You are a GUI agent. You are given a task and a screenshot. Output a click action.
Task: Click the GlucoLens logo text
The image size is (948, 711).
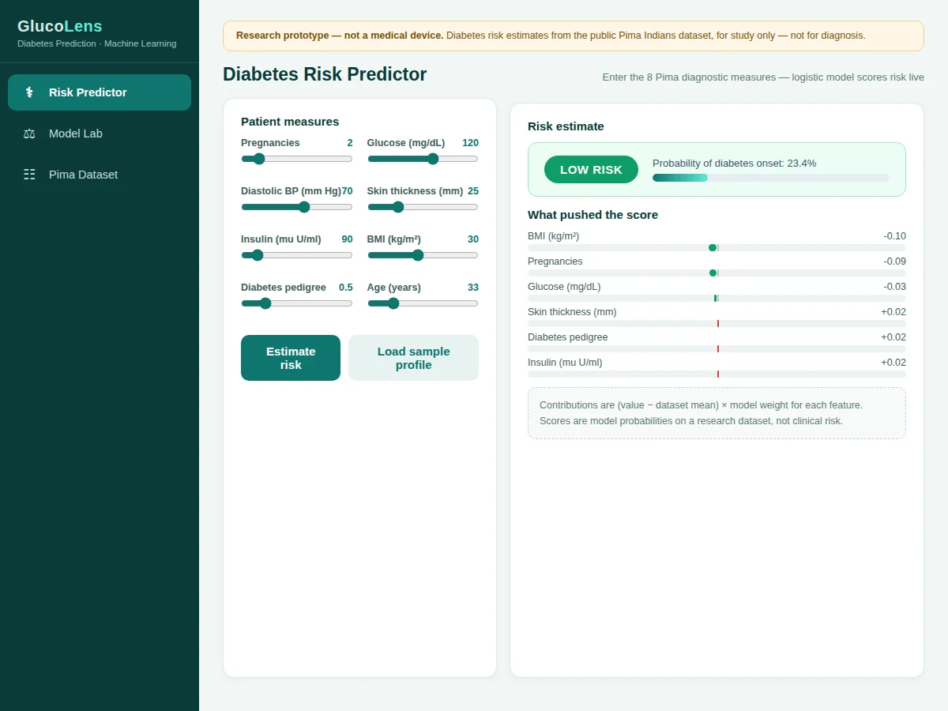coord(60,26)
